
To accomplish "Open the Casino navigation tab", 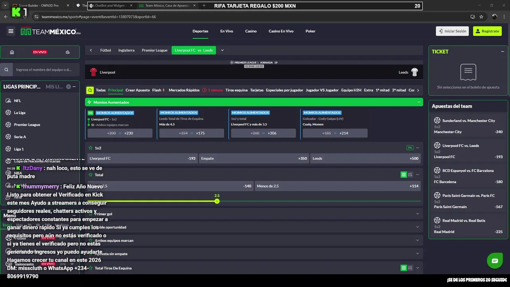I will (x=251, y=31).
